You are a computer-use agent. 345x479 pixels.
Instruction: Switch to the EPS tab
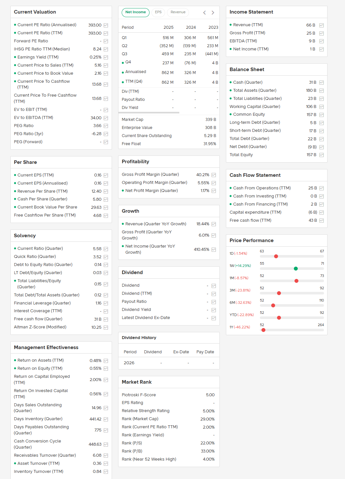158,12
